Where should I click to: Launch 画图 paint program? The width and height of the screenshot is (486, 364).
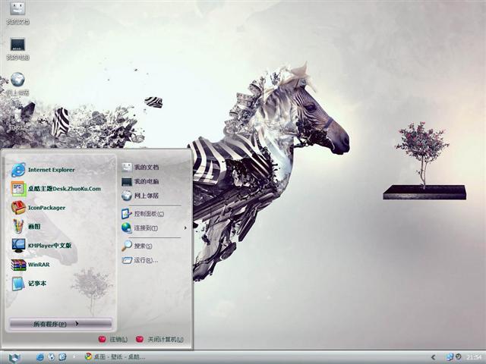pyautogui.click(x=26, y=227)
